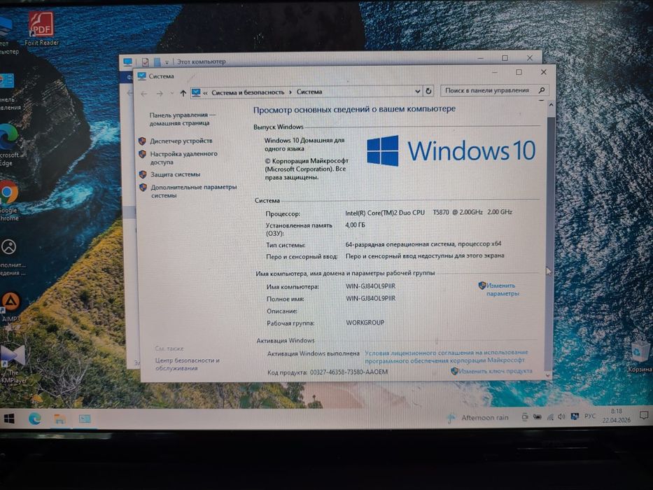Open Панель управления домашняя страница link

[182, 119]
